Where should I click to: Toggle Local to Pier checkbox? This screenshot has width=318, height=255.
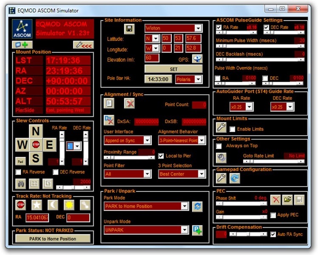(x=161, y=156)
